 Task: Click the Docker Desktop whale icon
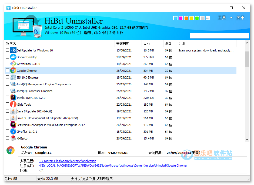pyautogui.click(x=13, y=57)
